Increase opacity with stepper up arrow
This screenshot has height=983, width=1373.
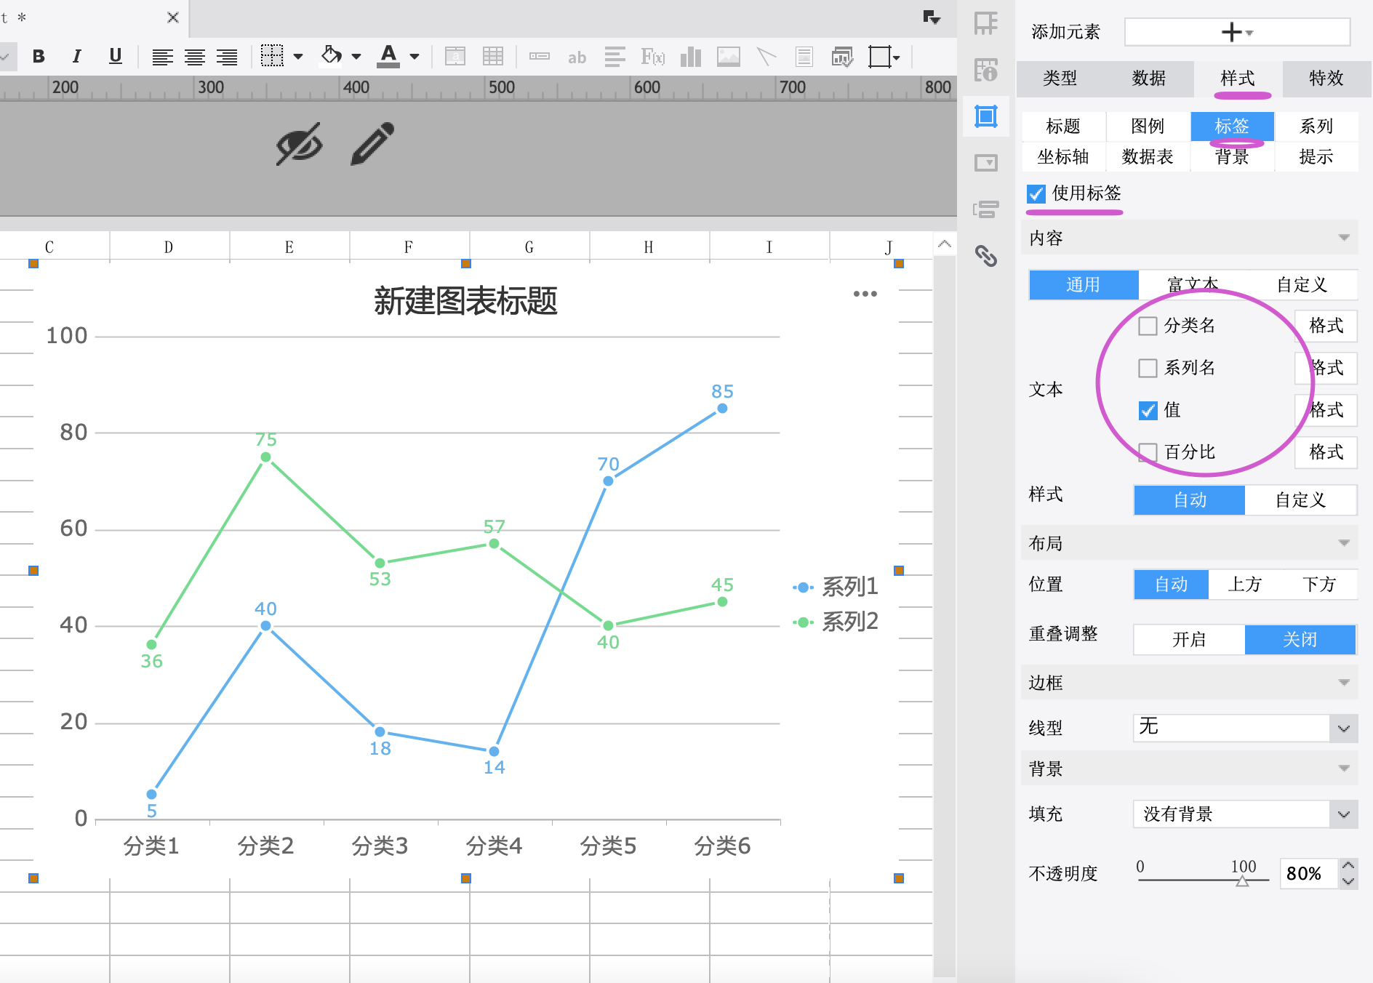(x=1348, y=866)
